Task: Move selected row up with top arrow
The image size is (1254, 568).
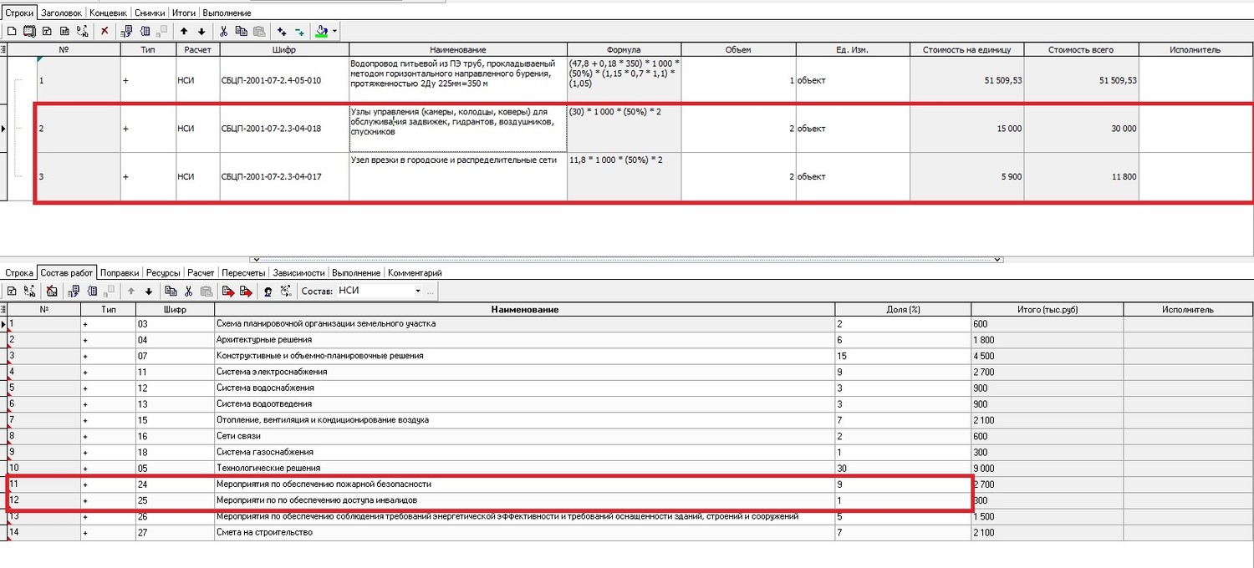Action: pyautogui.click(x=184, y=31)
